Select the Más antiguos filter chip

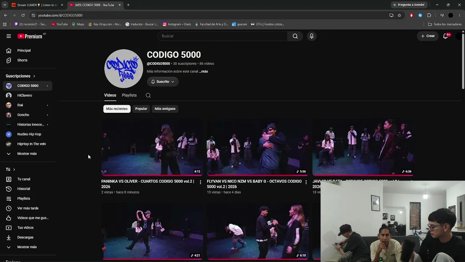pos(165,109)
